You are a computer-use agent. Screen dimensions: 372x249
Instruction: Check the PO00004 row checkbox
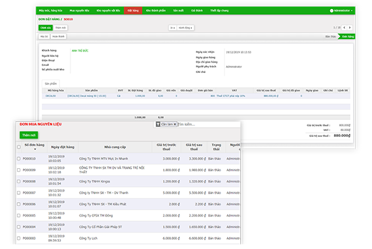(x=19, y=227)
